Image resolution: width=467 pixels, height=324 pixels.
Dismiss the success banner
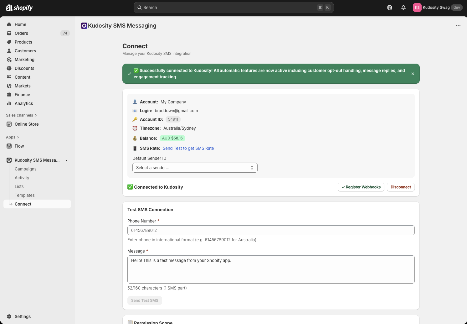413,74
